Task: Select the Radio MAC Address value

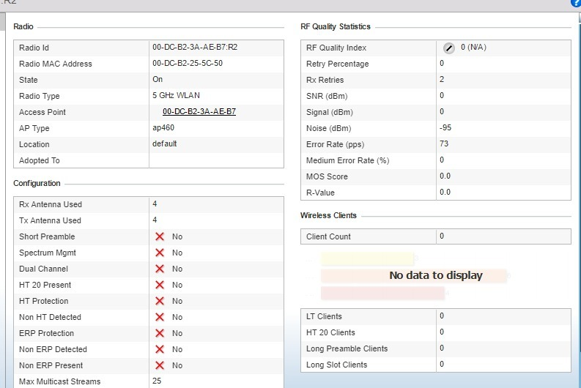Action: coord(188,64)
